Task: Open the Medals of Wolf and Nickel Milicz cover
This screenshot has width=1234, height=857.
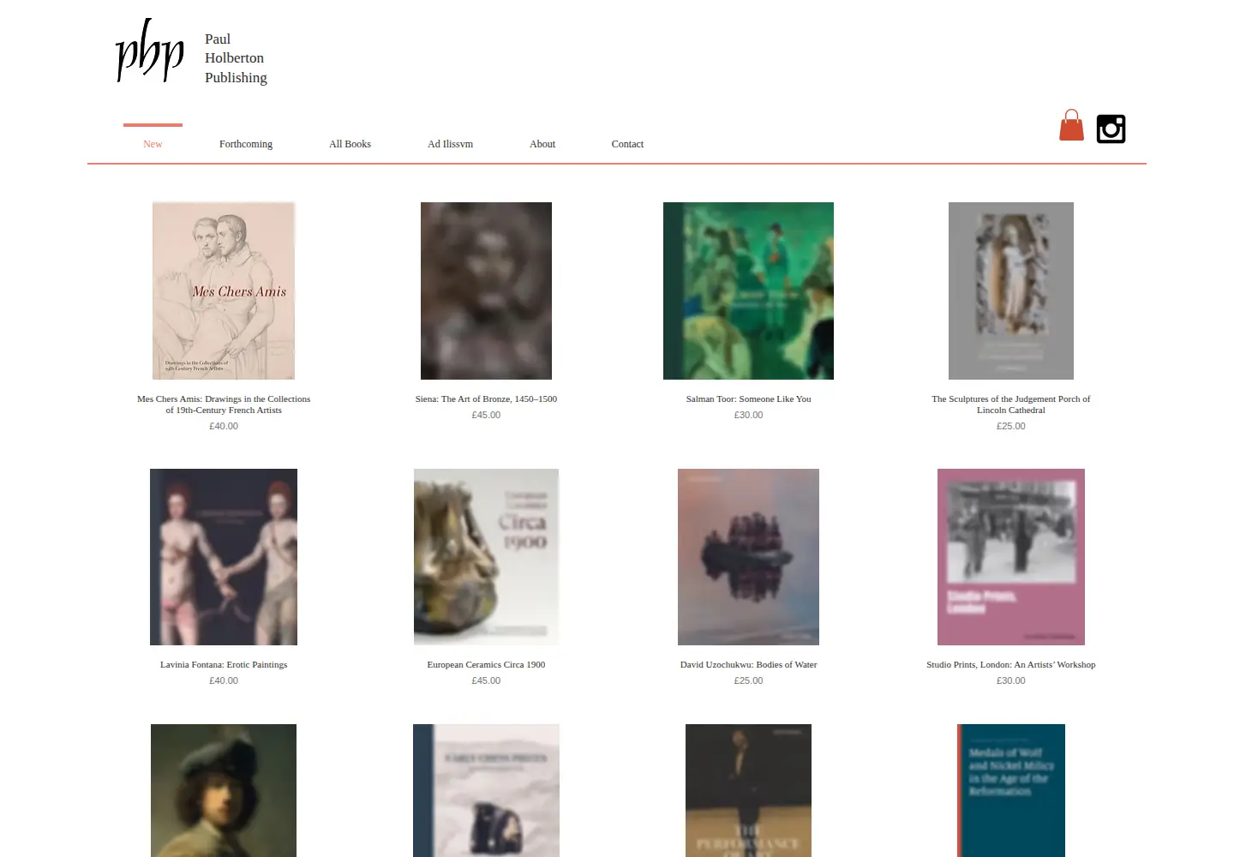Action: click(1011, 790)
